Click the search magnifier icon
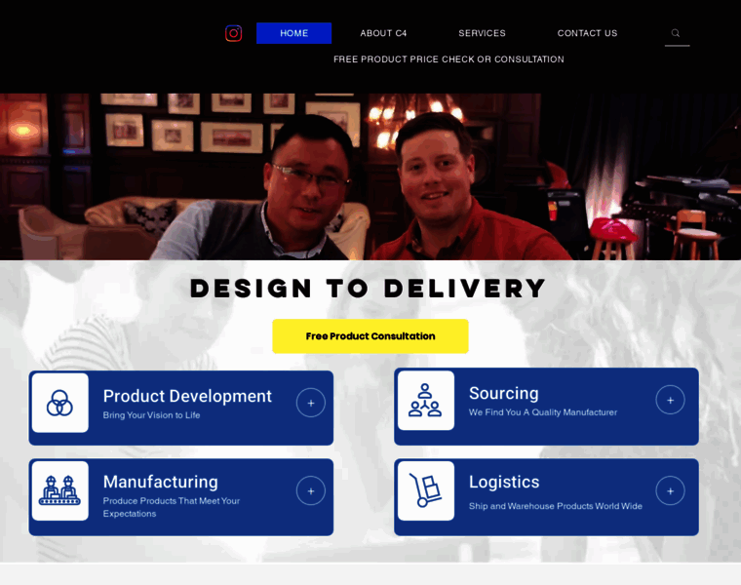The width and height of the screenshot is (741, 585). [x=676, y=33]
